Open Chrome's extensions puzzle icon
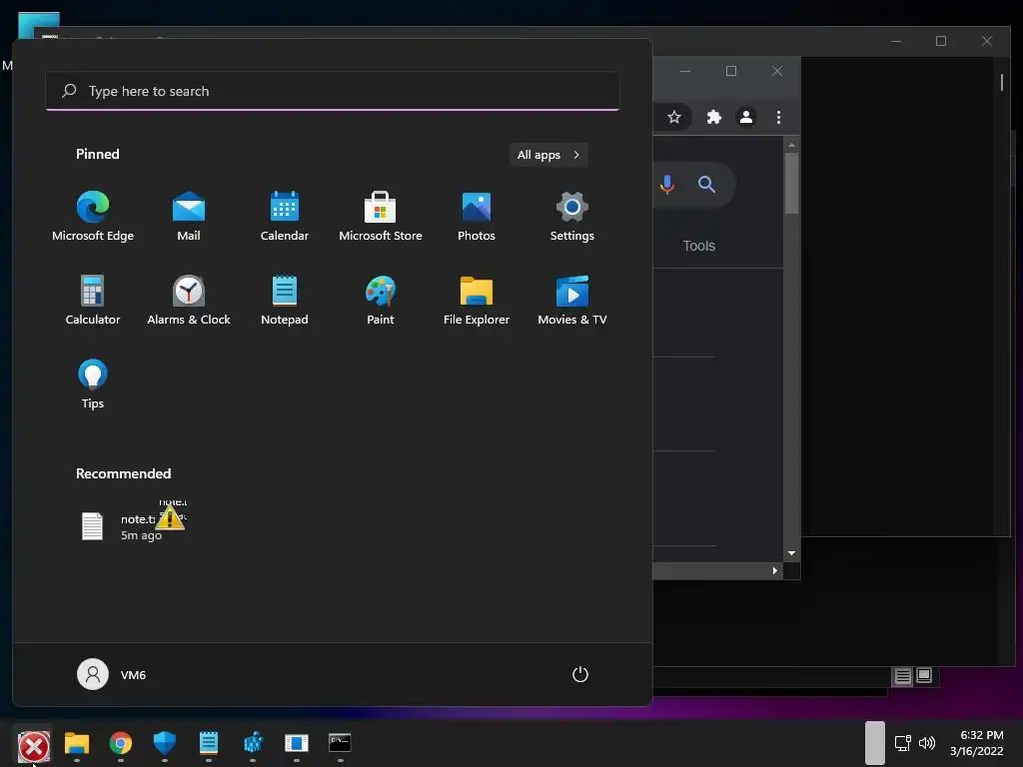 coord(713,117)
